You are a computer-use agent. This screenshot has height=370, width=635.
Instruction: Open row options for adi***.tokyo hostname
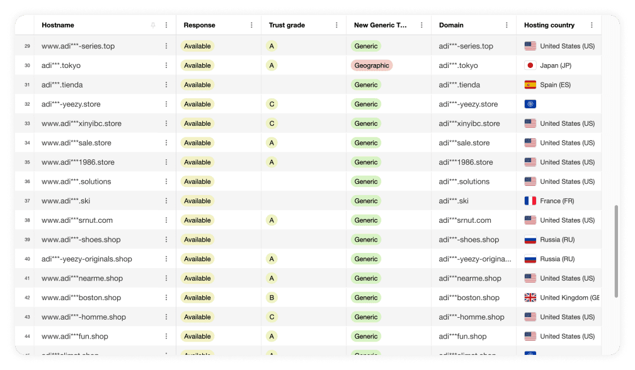pos(166,65)
